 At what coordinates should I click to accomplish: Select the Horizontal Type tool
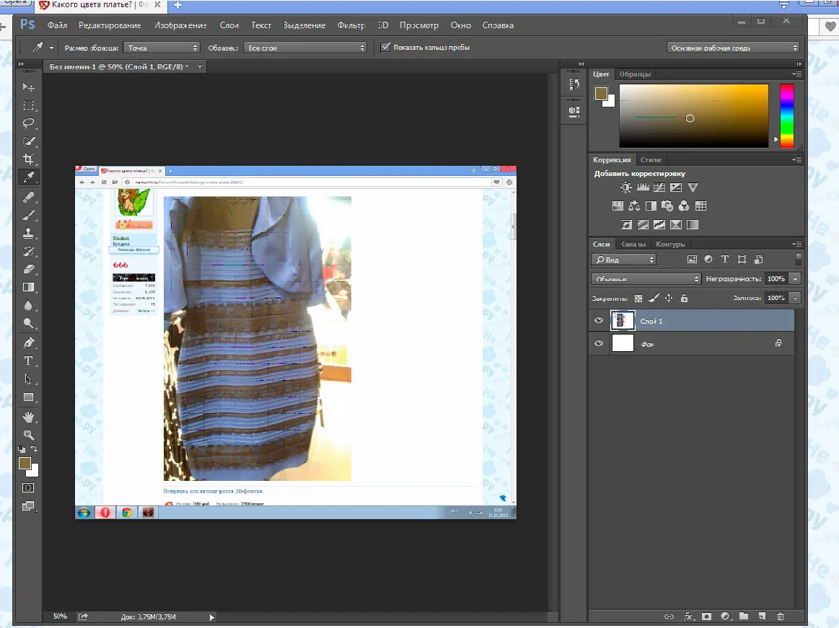point(29,361)
